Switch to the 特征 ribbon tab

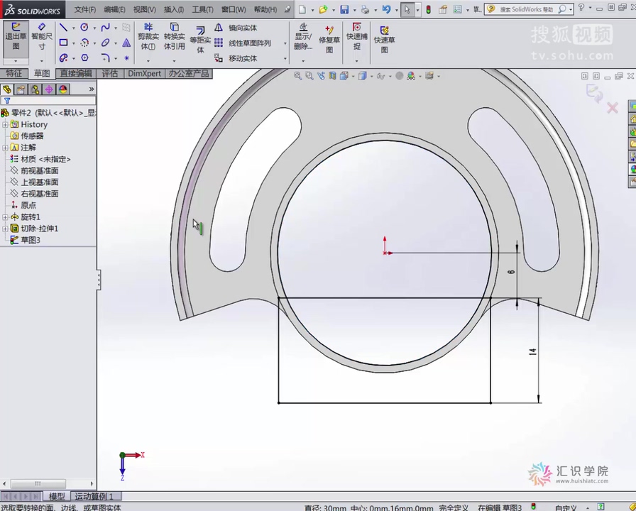[16, 73]
